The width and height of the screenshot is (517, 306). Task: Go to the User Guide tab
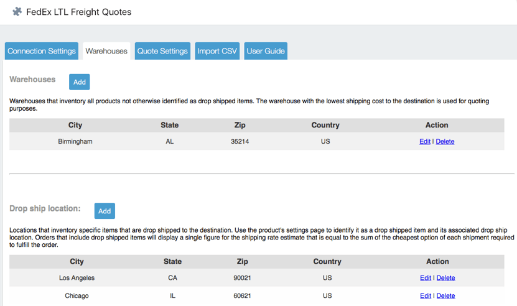point(266,51)
